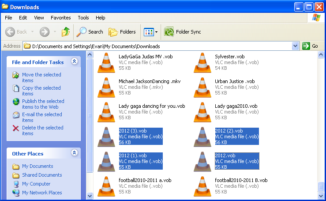Click file name football2010-2011 B.vob
The height and width of the screenshot is (201, 326).
pos(241,180)
